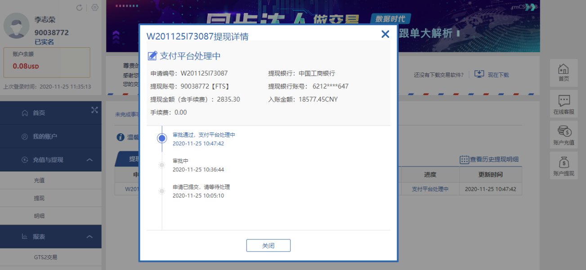Image resolution: width=586 pixels, height=270 pixels.
Task: Click the account balance box 0.08USD
Action: [47, 62]
